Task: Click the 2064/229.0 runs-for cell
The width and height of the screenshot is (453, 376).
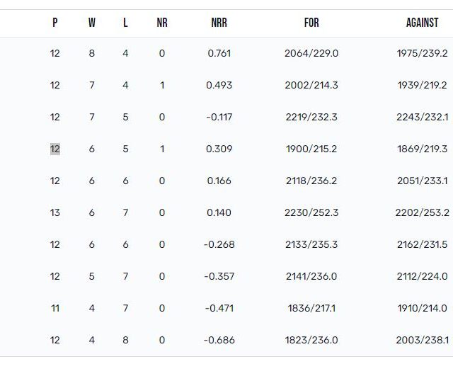Action: 311,53
